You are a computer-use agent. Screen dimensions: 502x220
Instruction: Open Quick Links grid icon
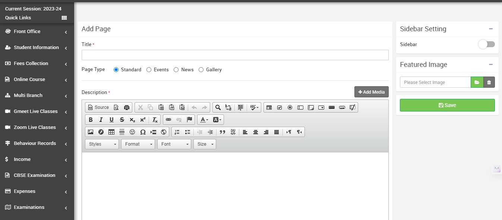click(x=64, y=18)
